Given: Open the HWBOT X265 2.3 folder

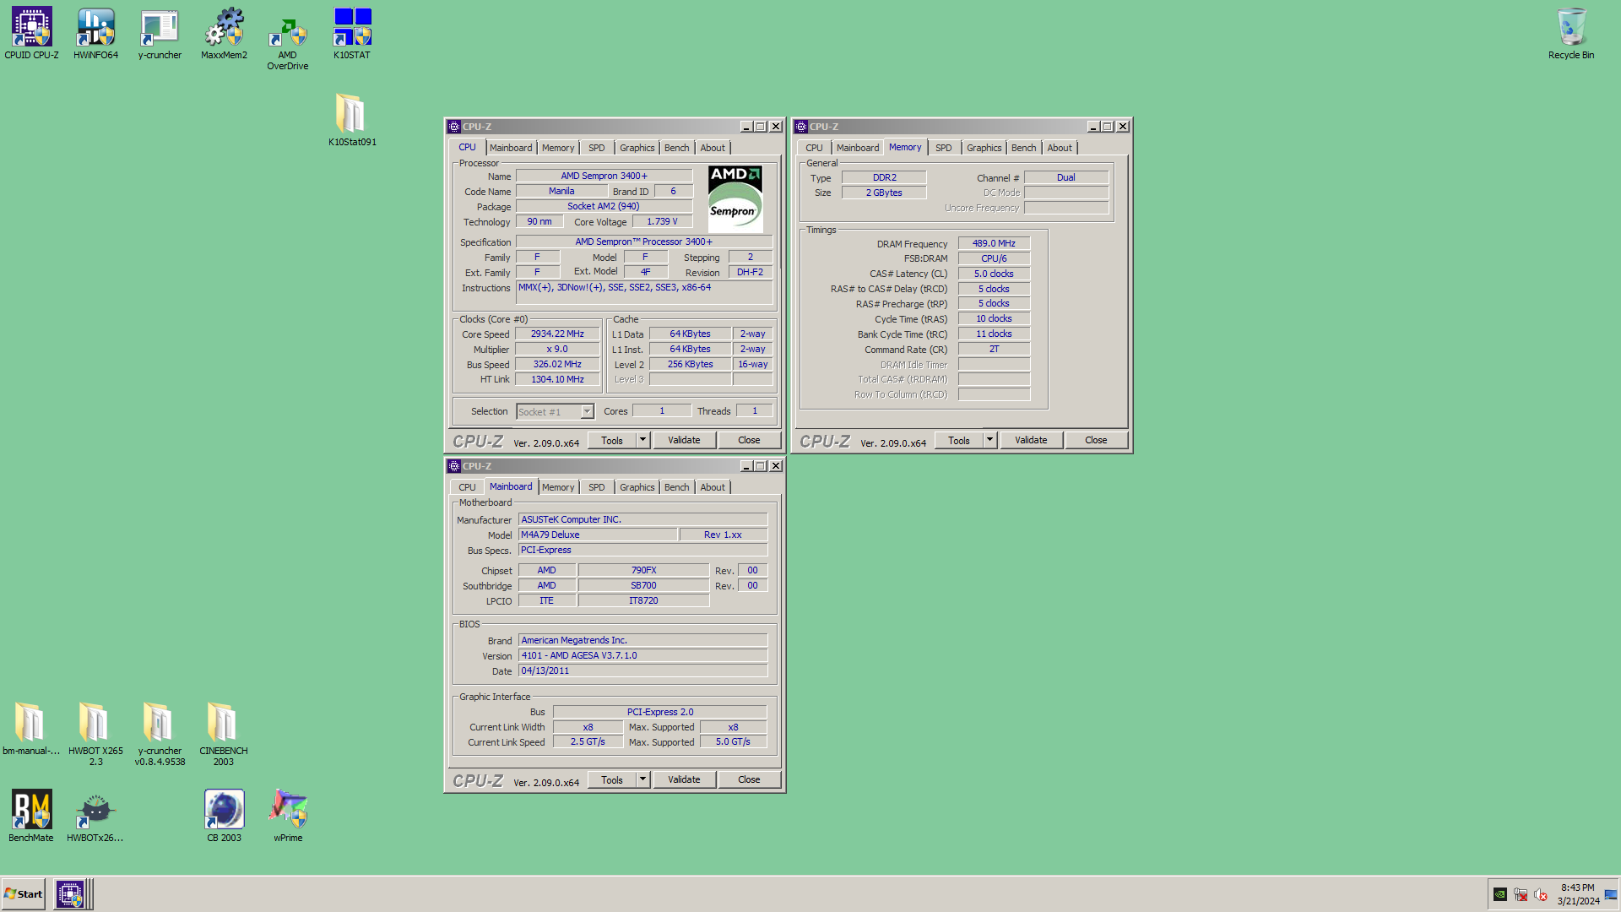Looking at the screenshot, I should point(95,734).
